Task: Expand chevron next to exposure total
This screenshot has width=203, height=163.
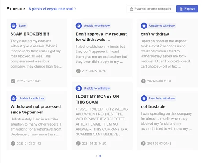Action: (75, 9)
